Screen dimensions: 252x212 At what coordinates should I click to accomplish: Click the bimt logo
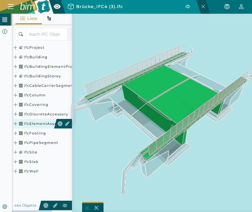point(35,7)
